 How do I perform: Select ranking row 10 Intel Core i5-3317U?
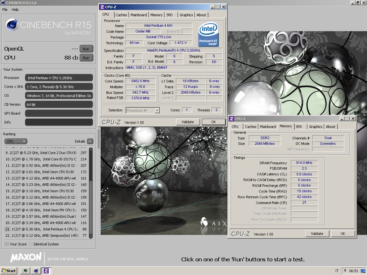(x=46, y=159)
